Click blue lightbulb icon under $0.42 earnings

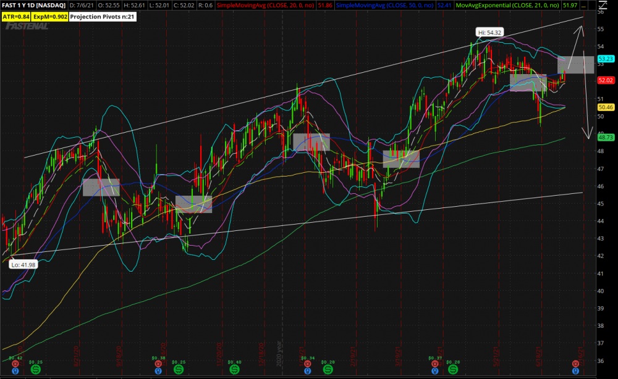tap(15, 371)
